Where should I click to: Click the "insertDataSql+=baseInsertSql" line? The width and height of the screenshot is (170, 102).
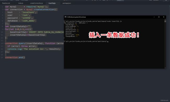(x=27, y=35)
